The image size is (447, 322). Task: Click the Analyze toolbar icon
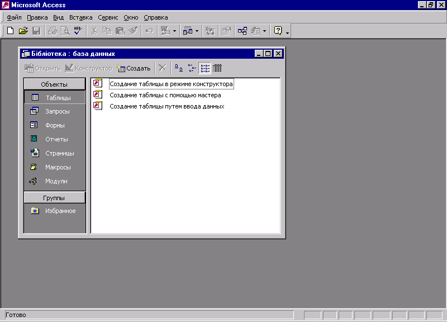pos(188,31)
